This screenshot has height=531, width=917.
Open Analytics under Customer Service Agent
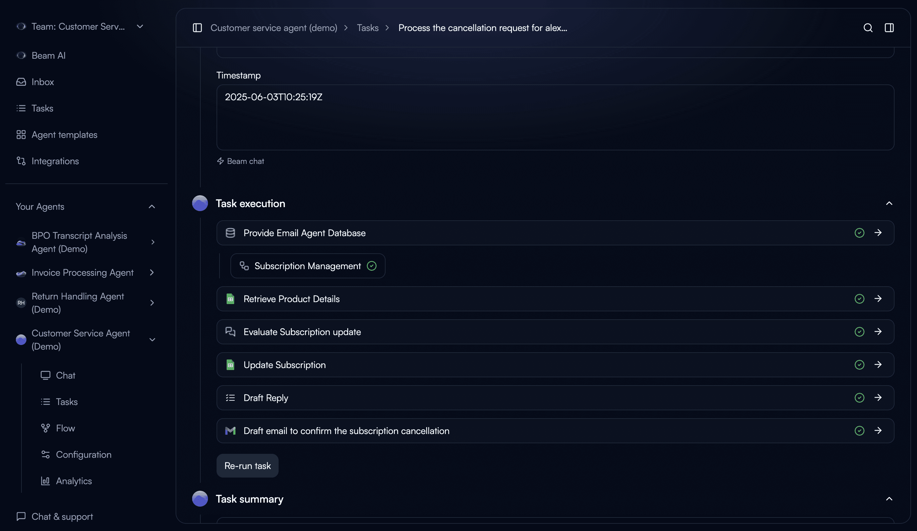pos(74,481)
